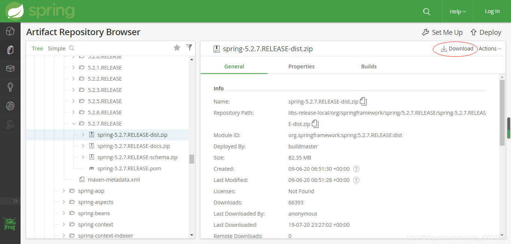
Task: Click the Deploy button
Action: (486, 33)
